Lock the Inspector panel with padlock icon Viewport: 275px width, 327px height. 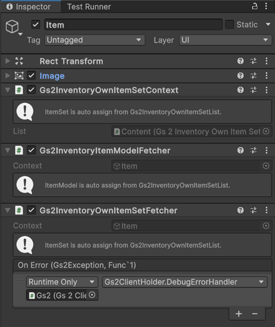tap(254, 6)
